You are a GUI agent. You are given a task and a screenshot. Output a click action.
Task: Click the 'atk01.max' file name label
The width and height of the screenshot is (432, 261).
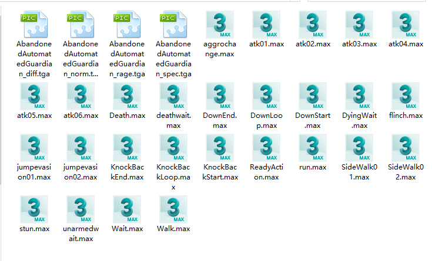[266, 44]
